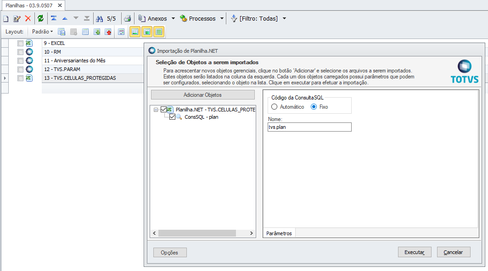The width and height of the screenshot is (488, 271).
Task: Click the object tree horizontal scrollbar thumb
Action: [x=197, y=233]
